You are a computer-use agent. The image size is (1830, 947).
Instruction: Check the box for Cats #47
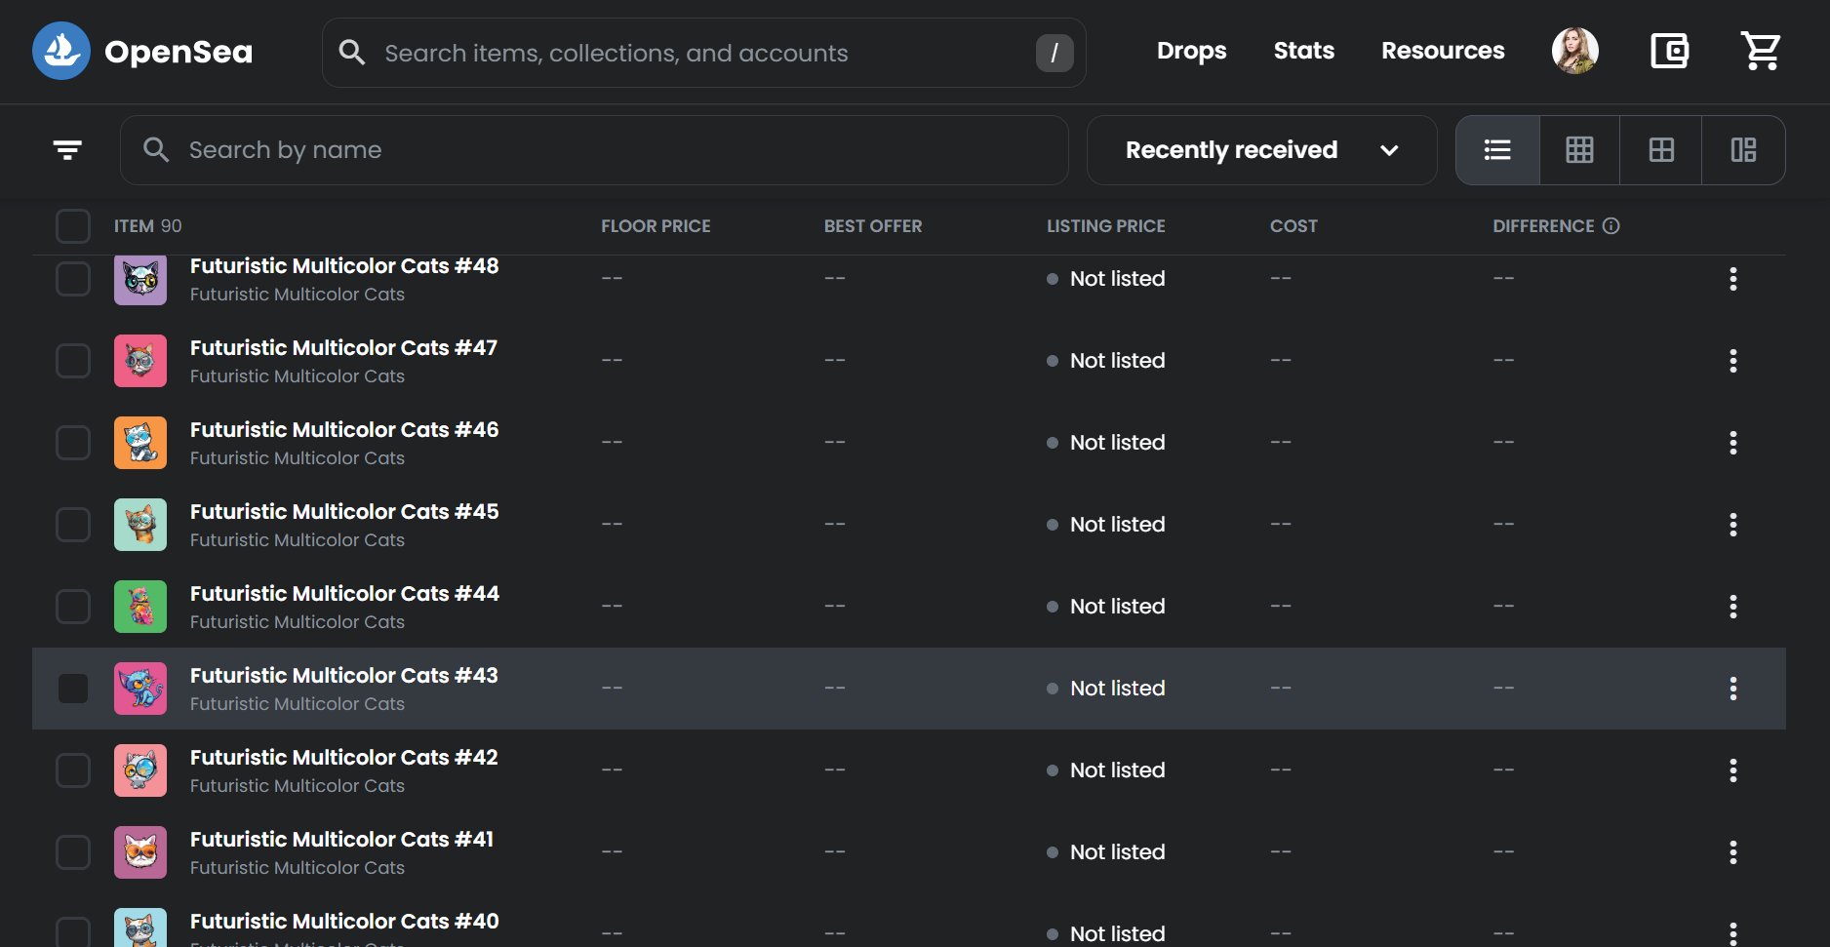coord(73,361)
